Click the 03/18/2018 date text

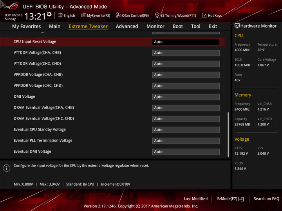(x=14, y=15)
